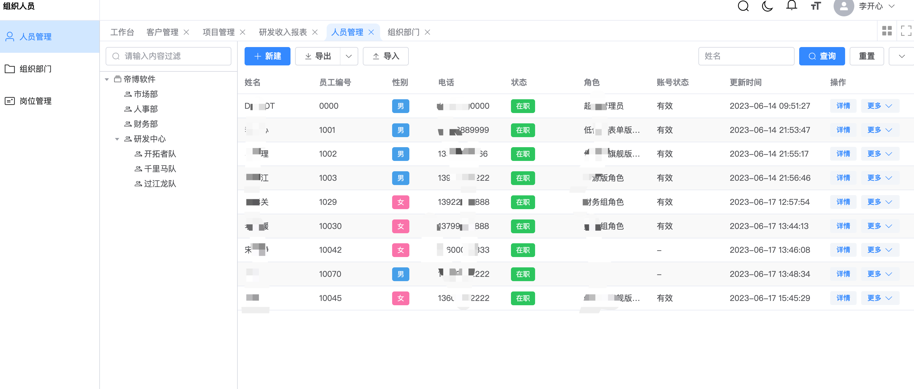Open 详情 for employee 10030

click(843, 226)
